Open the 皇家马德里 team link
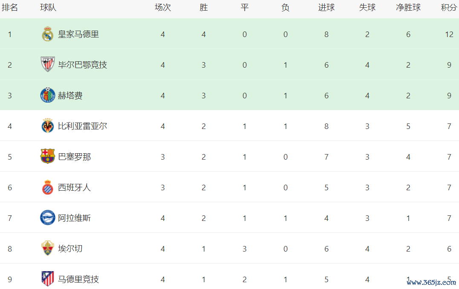Viewport: 459px width, 289px height. (78, 34)
